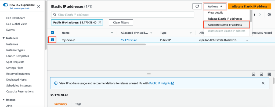Click the refresh icon button
The height and width of the screenshot is (107, 275).
coord(197,6)
